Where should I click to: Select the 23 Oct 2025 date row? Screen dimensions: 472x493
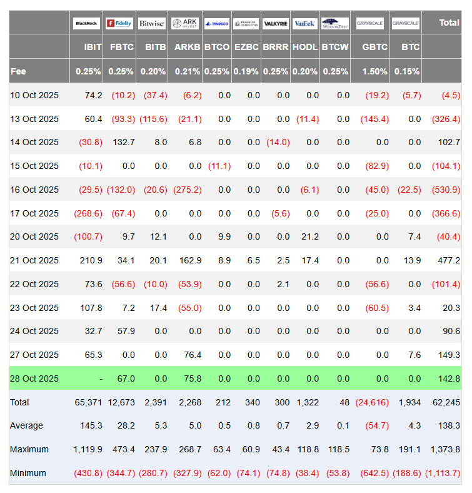tap(235, 307)
